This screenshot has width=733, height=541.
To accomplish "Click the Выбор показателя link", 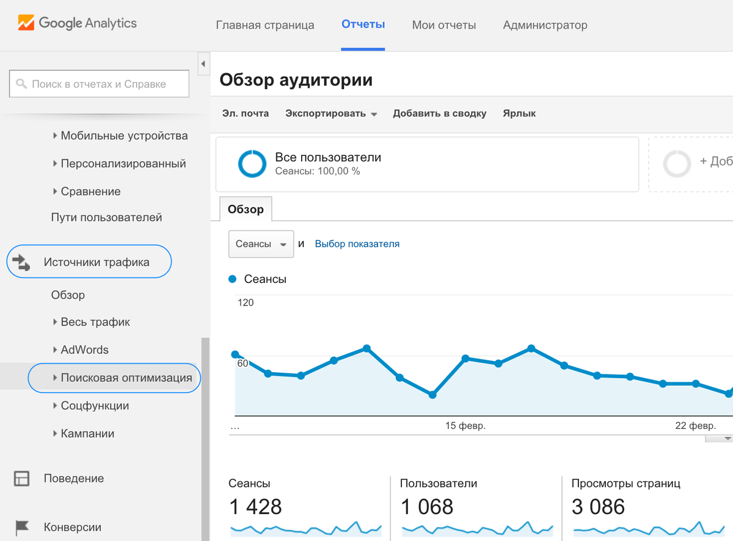I will (357, 244).
